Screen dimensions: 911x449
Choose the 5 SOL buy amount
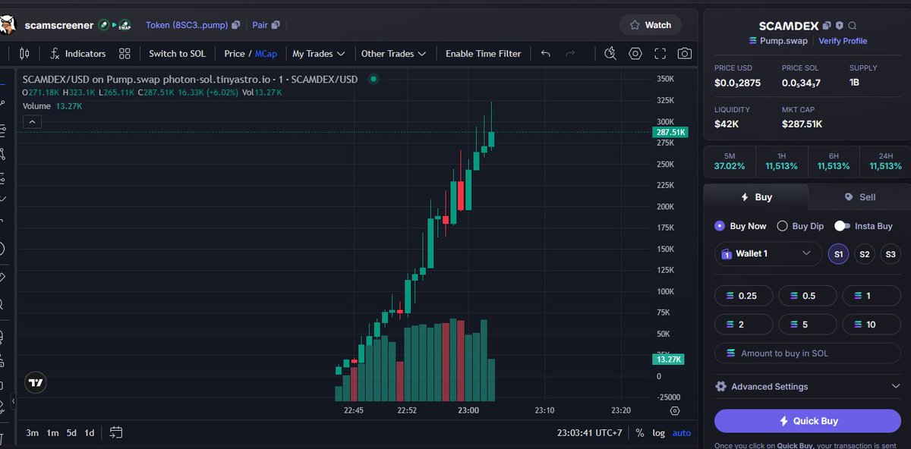(x=808, y=325)
